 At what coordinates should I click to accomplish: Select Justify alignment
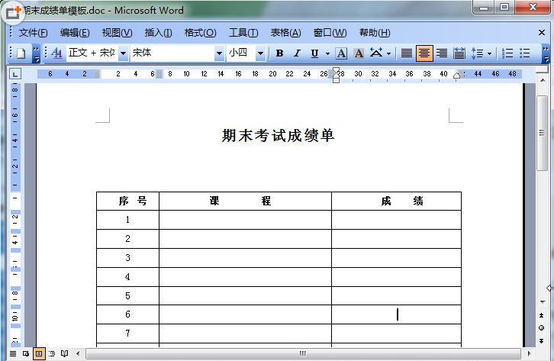(407, 53)
